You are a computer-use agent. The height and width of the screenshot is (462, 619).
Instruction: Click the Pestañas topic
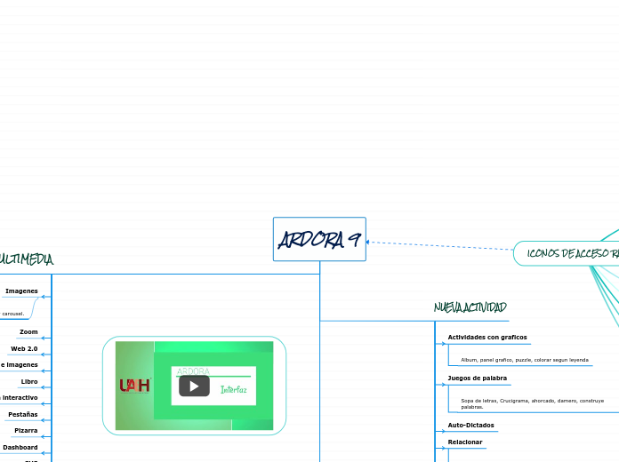tap(22, 415)
